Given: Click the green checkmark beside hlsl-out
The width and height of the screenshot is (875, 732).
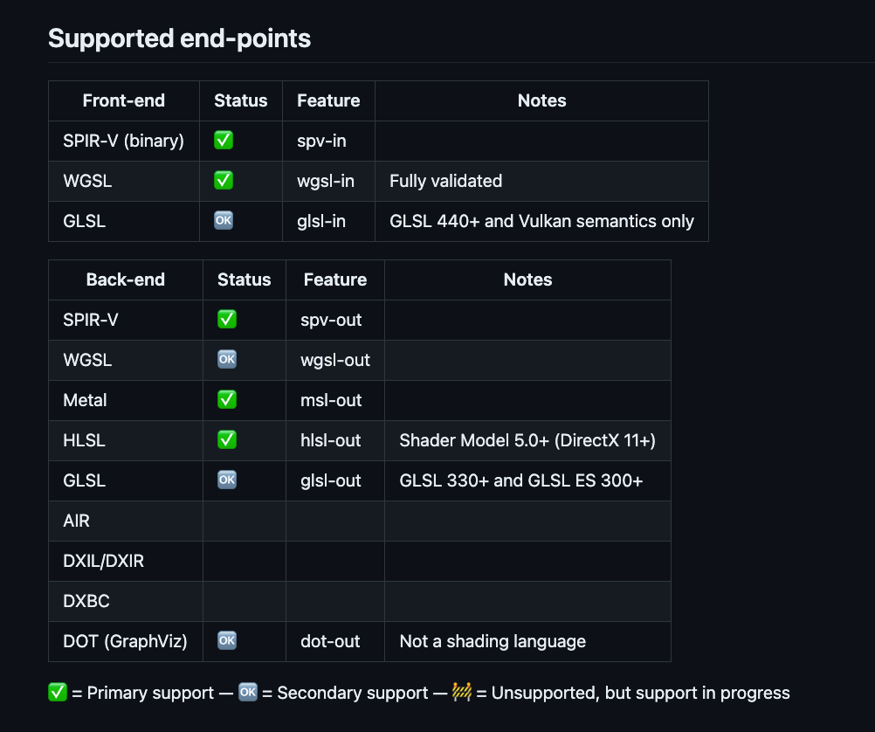Looking at the screenshot, I should [227, 440].
